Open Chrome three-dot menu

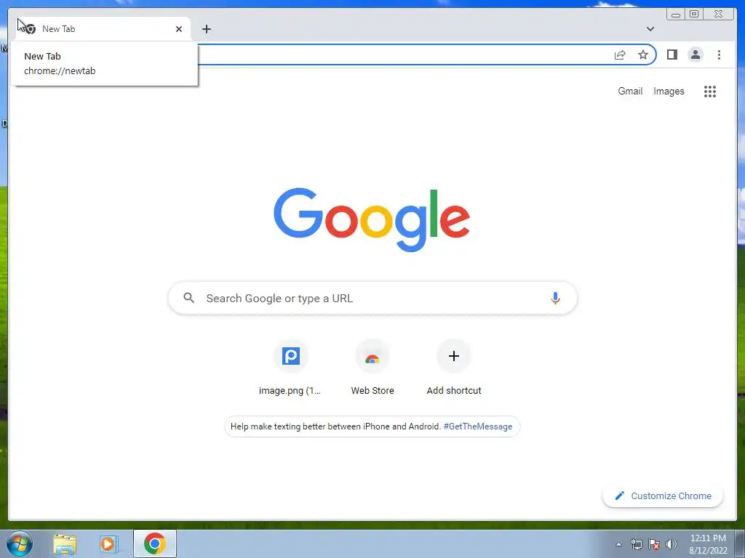[x=719, y=54]
